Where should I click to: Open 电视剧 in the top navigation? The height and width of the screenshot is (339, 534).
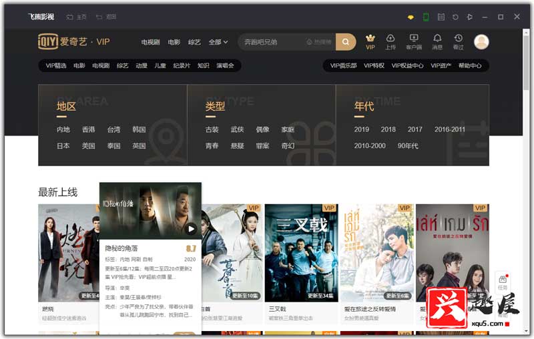[151, 42]
